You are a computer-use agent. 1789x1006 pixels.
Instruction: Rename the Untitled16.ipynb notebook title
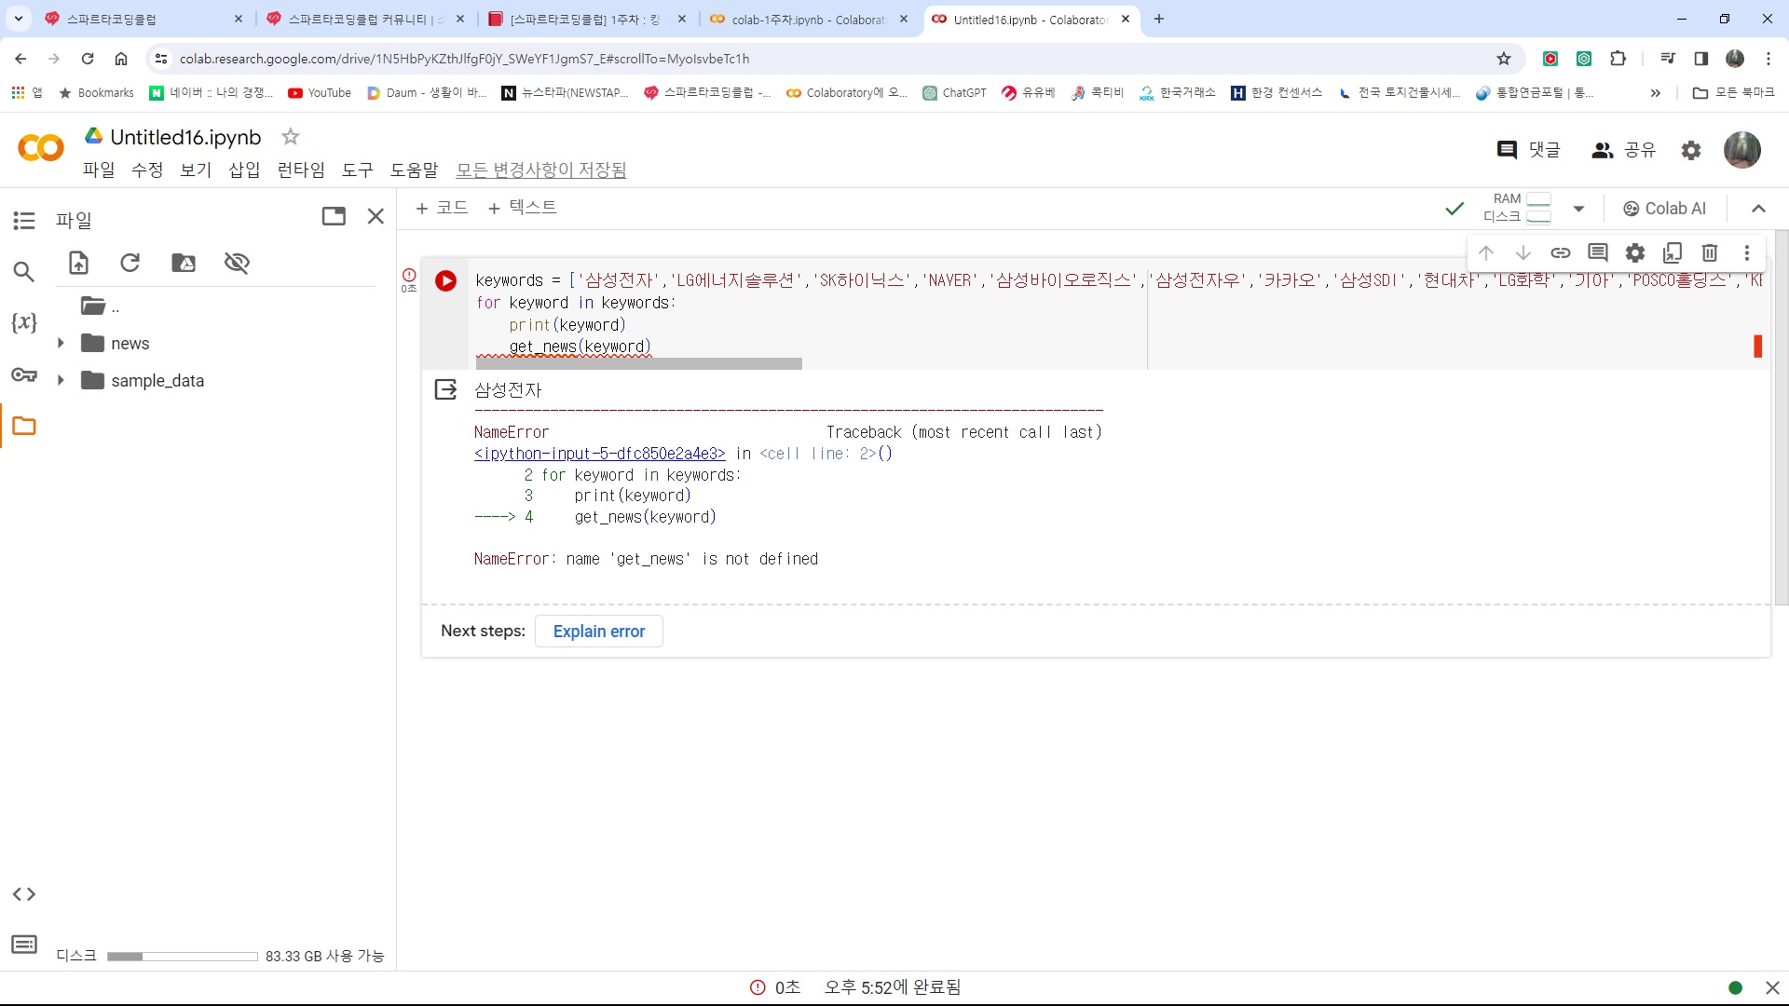pyautogui.click(x=185, y=137)
